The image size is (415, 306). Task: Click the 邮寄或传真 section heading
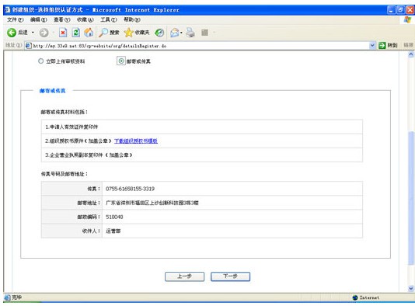click(52, 91)
